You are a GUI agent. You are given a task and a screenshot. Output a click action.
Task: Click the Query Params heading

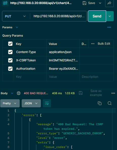13,36
